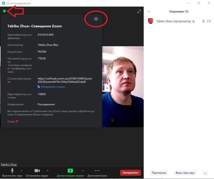
Task: Collapse the Участники (1) panel chevron
Action: tap(149, 12)
